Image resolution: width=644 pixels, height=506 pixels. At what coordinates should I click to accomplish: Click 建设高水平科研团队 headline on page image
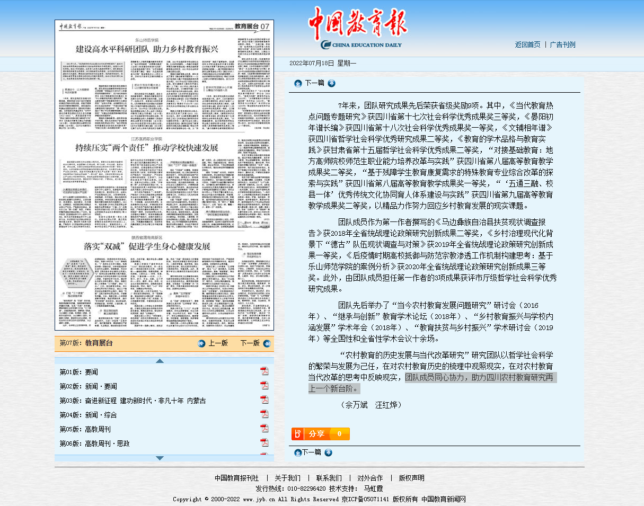pyautogui.click(x=147, y=49)
